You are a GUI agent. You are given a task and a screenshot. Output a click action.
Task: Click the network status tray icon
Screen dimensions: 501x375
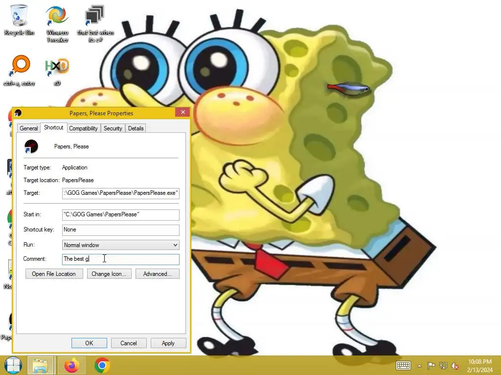(x=443, y=365)
